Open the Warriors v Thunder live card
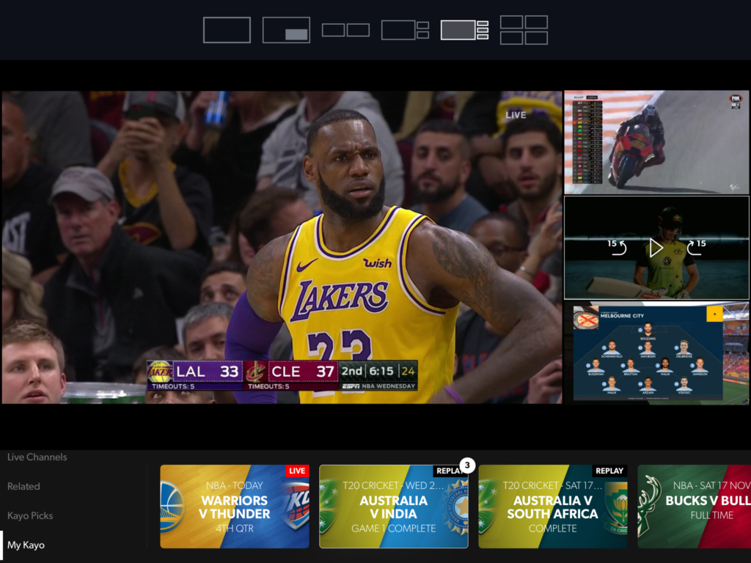This screenshot has width=751, height=563. (235, 507)
